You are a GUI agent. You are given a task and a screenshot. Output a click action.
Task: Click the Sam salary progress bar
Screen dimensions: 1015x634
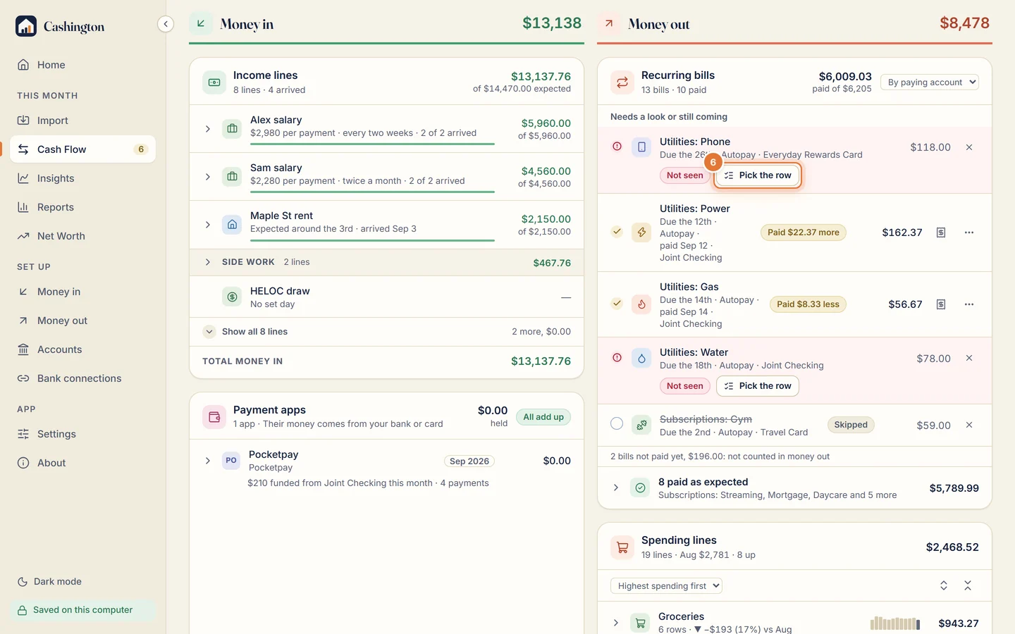tap(372, 192)
